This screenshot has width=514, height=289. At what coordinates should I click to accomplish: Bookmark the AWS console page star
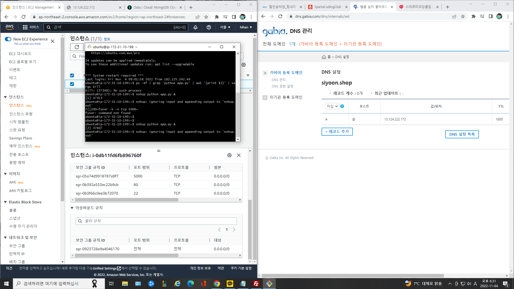[206, 17]
